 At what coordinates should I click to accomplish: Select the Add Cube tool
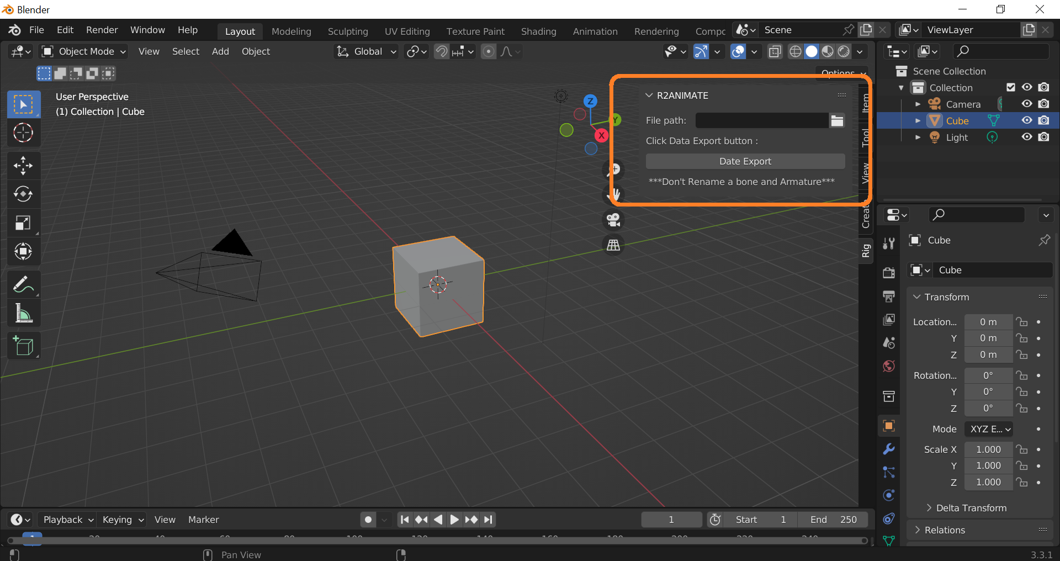coord(23,346)
